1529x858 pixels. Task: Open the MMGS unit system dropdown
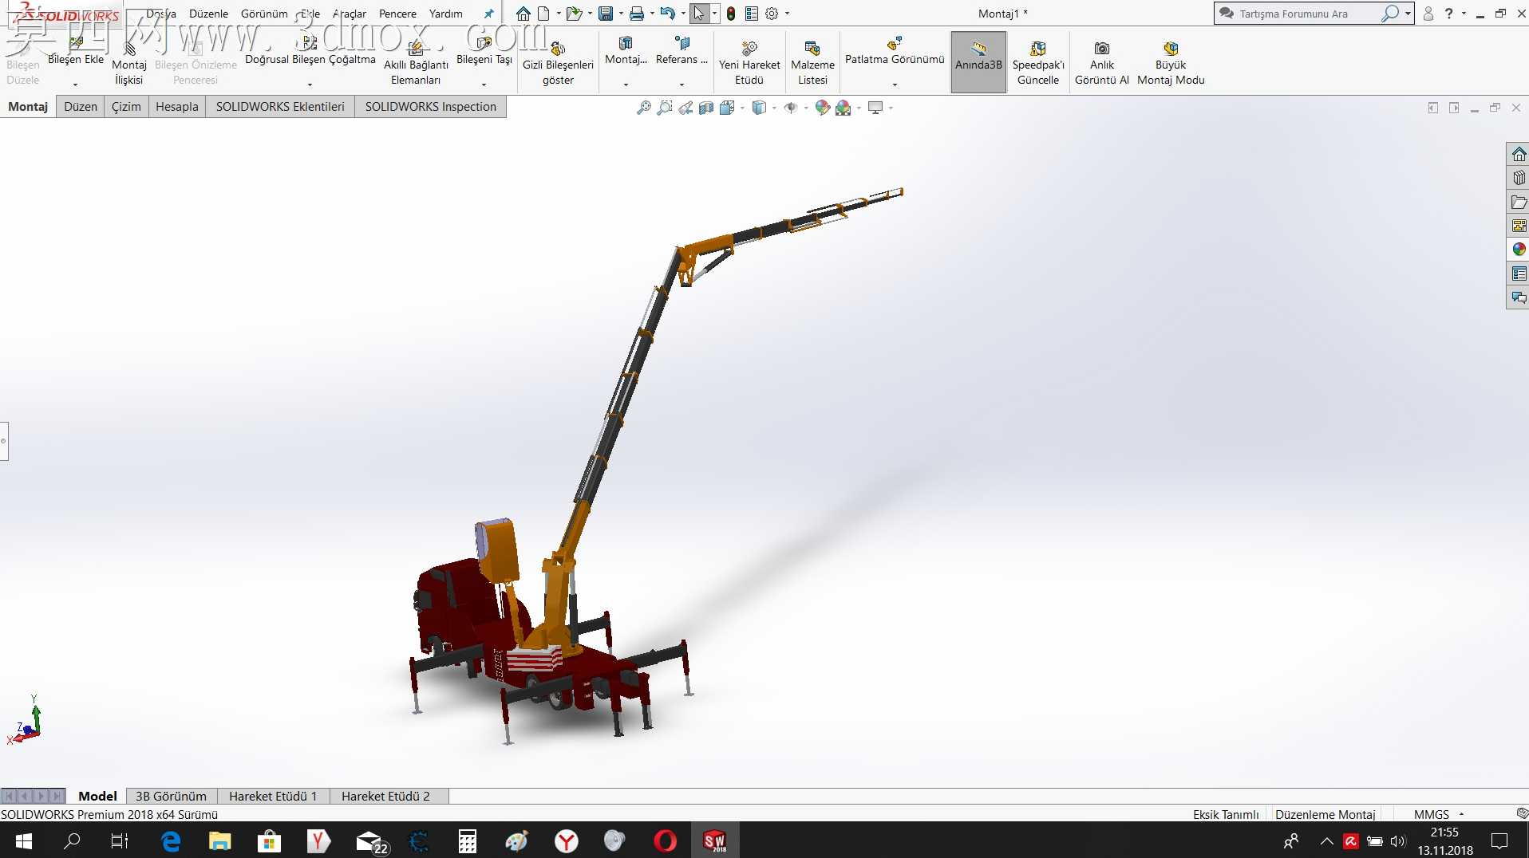pos(1439,814)
